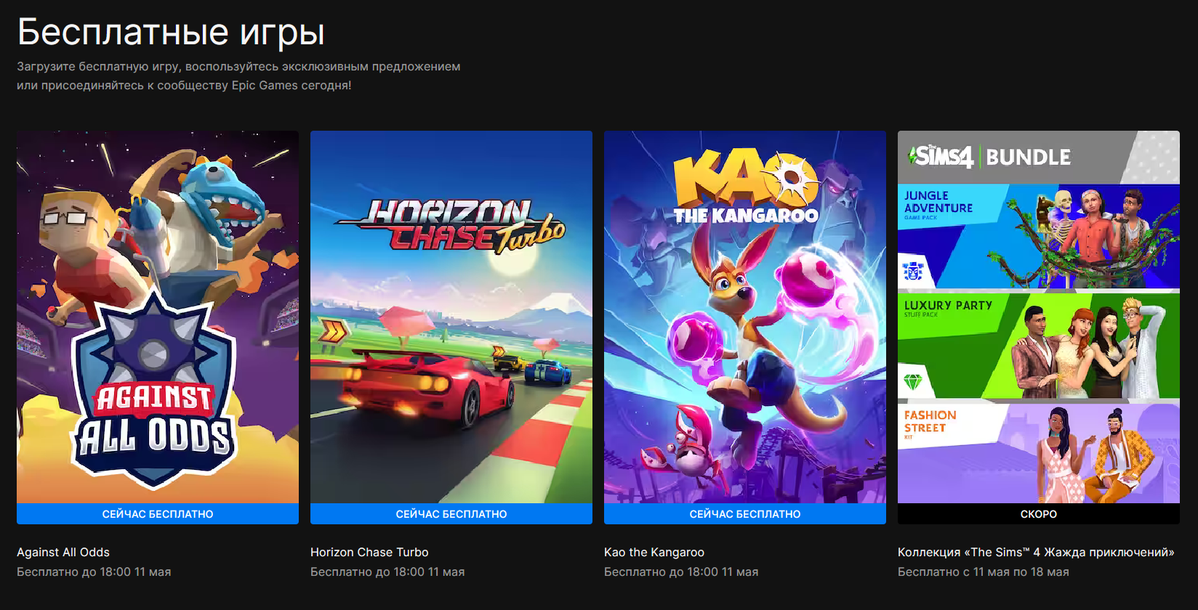Open the Kao the Kangaroo title link
Screen dimensions: 1198x610
point(654,552)
